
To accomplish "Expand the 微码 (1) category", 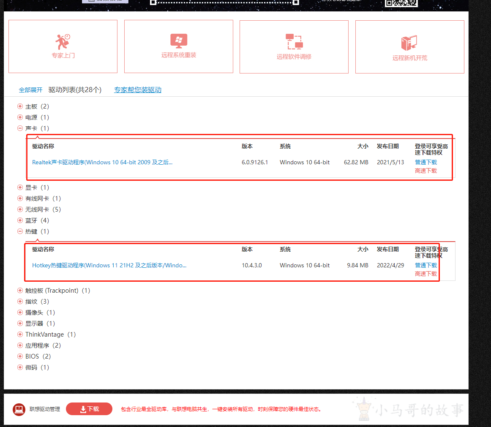I will pyautogui.click(x=20, y=367).
